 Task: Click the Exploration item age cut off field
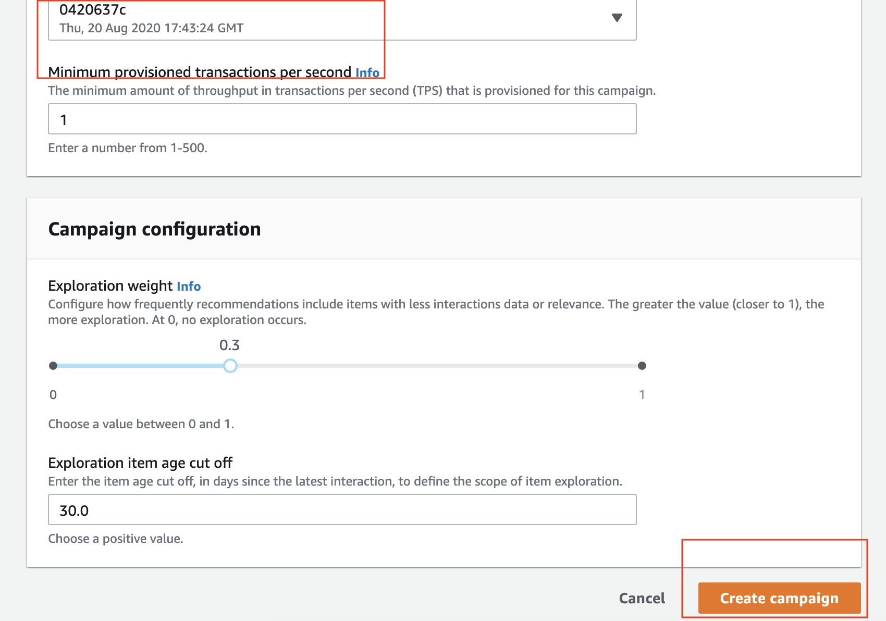pos(342,510)
